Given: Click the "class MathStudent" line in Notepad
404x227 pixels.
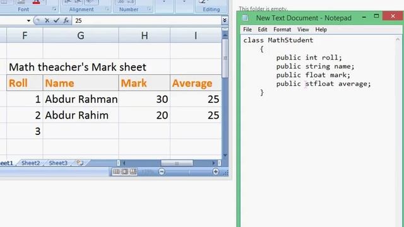Looking at the screenshot, I should (x=278, y=40).
